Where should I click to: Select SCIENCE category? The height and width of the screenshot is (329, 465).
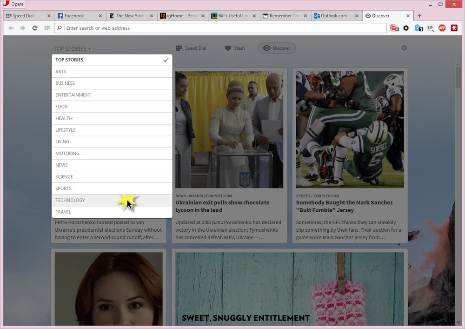tap(112, 177)
